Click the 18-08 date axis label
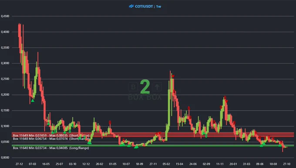 click(x=273, y=164)
